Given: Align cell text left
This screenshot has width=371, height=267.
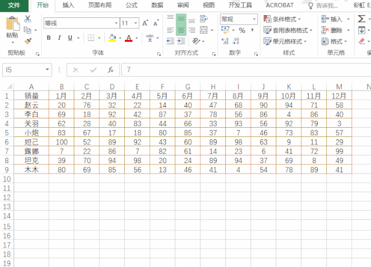Looking at the screenshot, I should point(170,30).
